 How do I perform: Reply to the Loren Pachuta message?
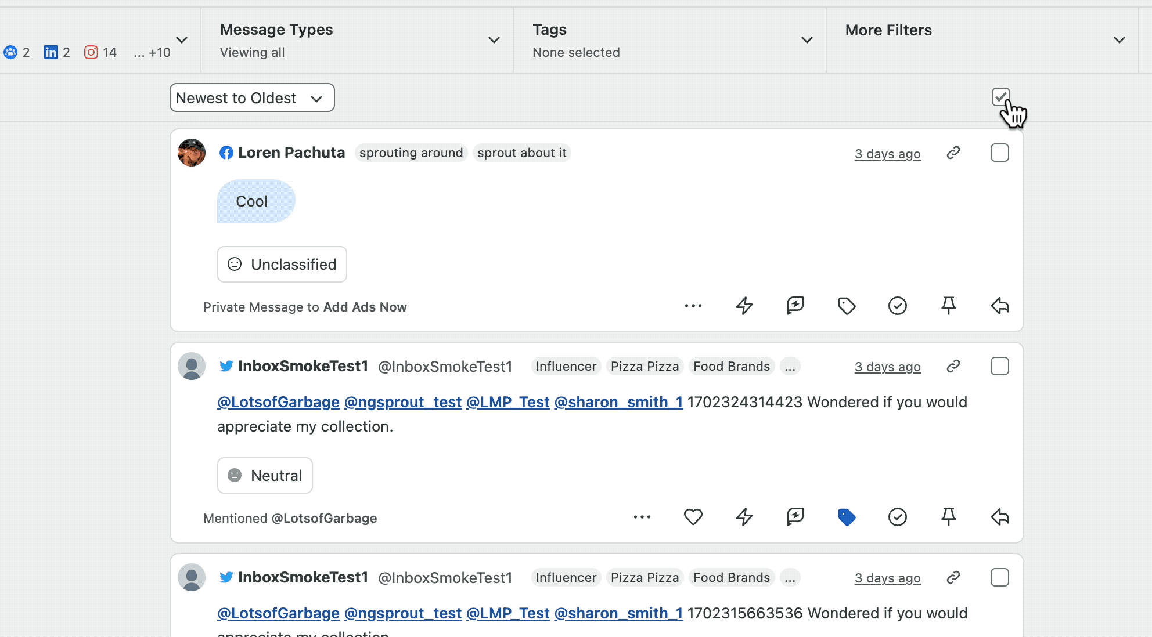point(1000,306)
